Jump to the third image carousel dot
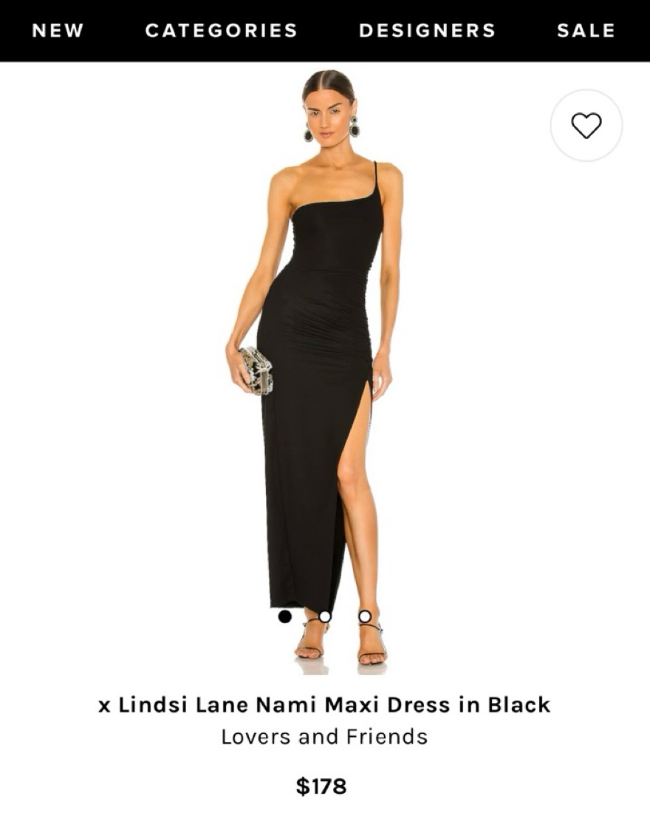 point(365,616)
